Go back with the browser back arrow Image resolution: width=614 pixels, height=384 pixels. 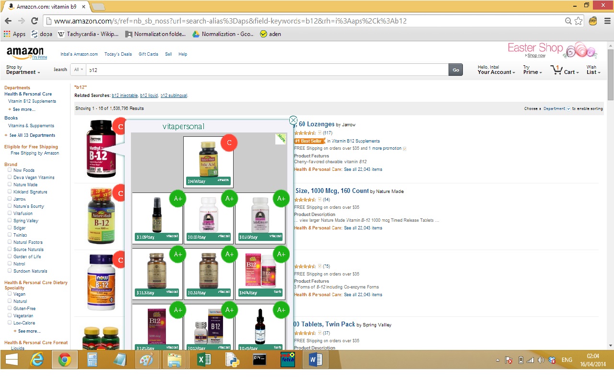pyautogui.click(x=8, y=21)
